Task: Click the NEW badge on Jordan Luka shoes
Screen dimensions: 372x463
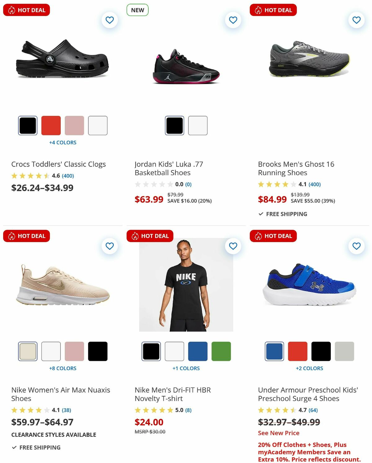Action: (x=137, y=10)
